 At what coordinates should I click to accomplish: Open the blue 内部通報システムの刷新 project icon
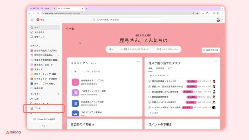point(75,103)
